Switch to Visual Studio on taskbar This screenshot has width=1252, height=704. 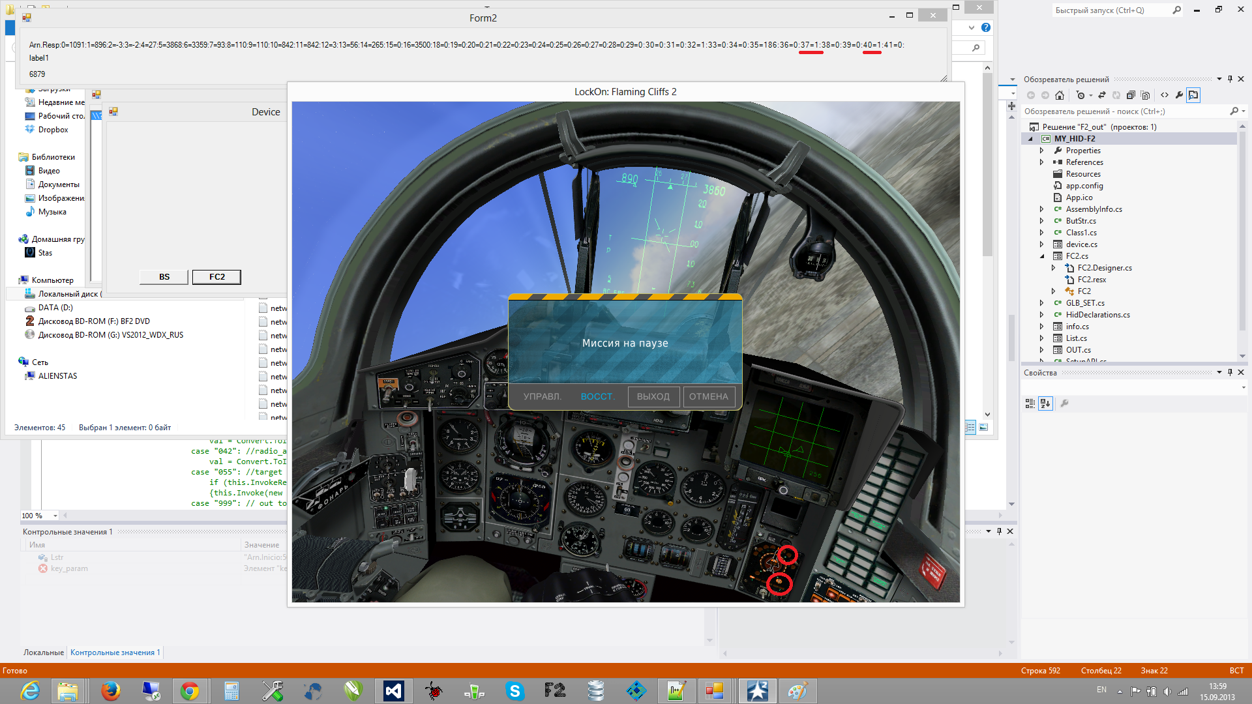pyautogui.click(x=394, y=690)
